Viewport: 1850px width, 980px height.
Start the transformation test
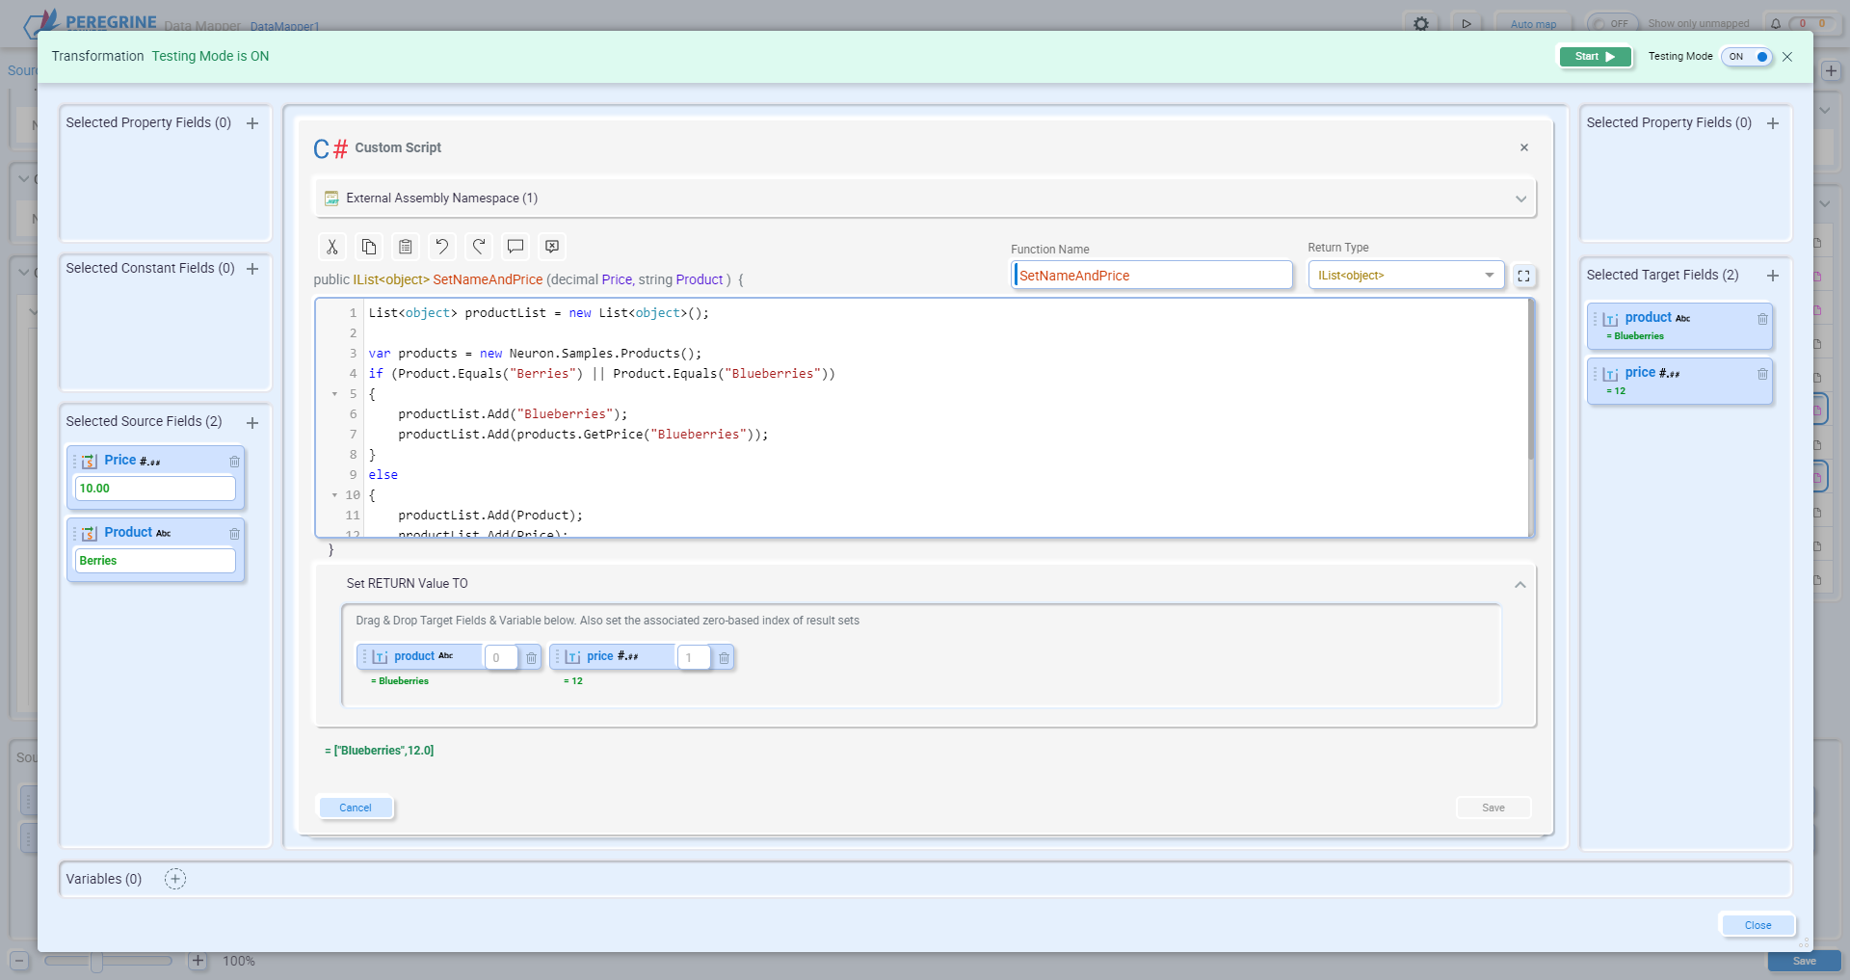[x=1595, y=57]
